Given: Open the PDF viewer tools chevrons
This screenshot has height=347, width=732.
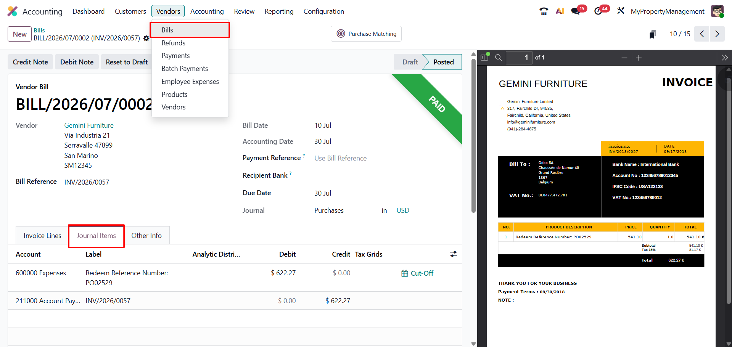Looking at the screenshot, I should pos(725,58).
